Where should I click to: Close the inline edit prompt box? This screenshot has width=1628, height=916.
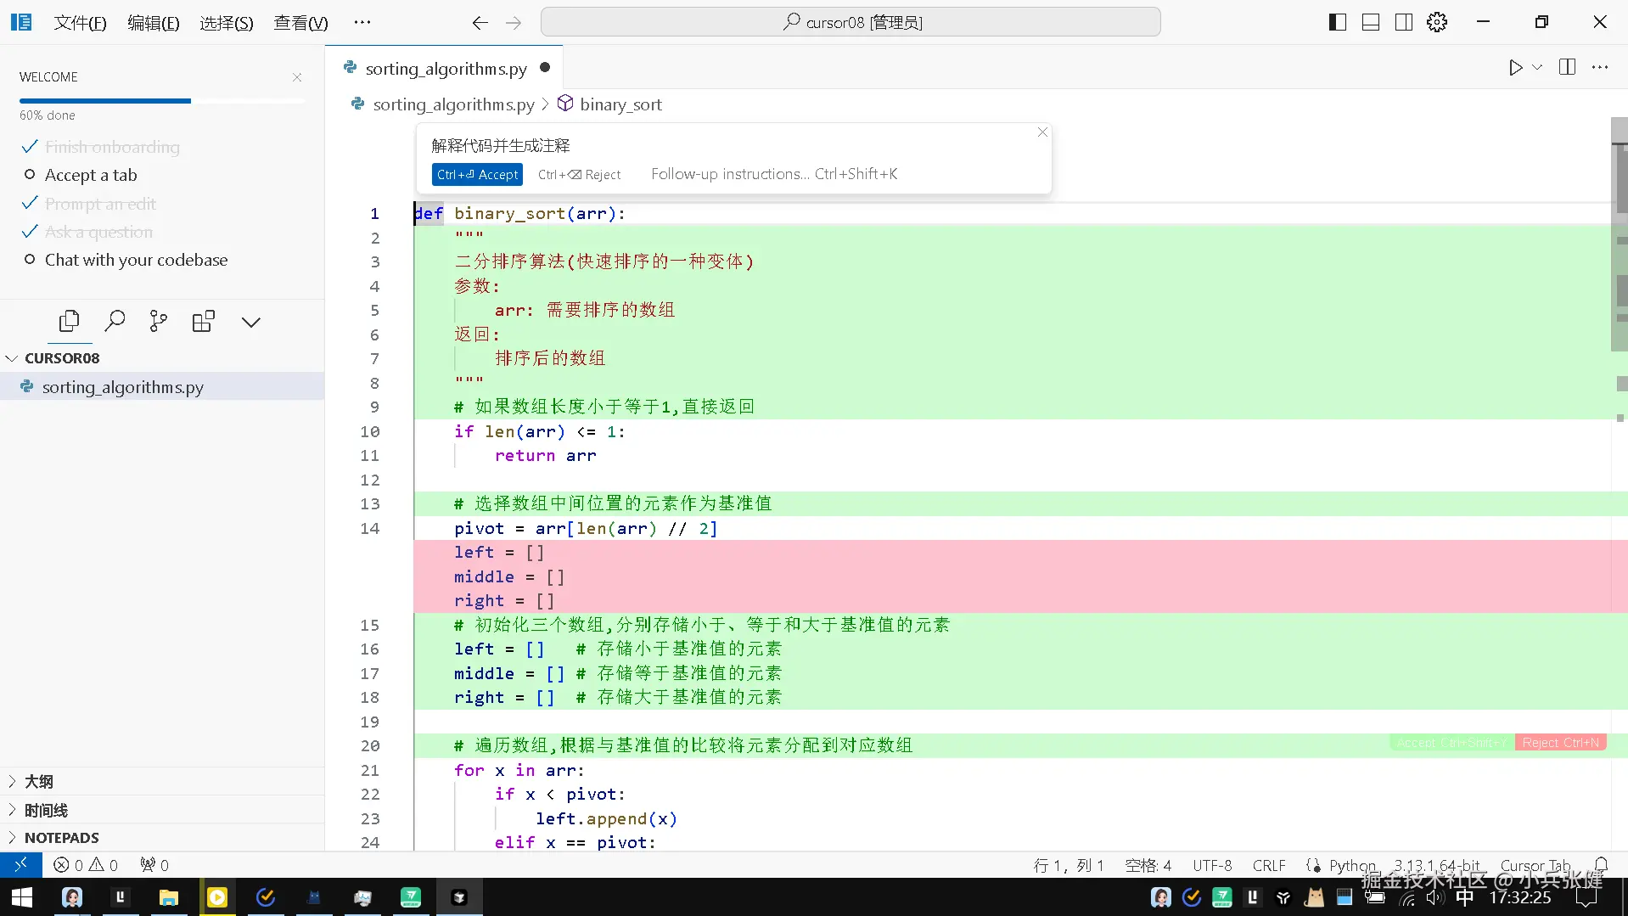click(1042, 132)
